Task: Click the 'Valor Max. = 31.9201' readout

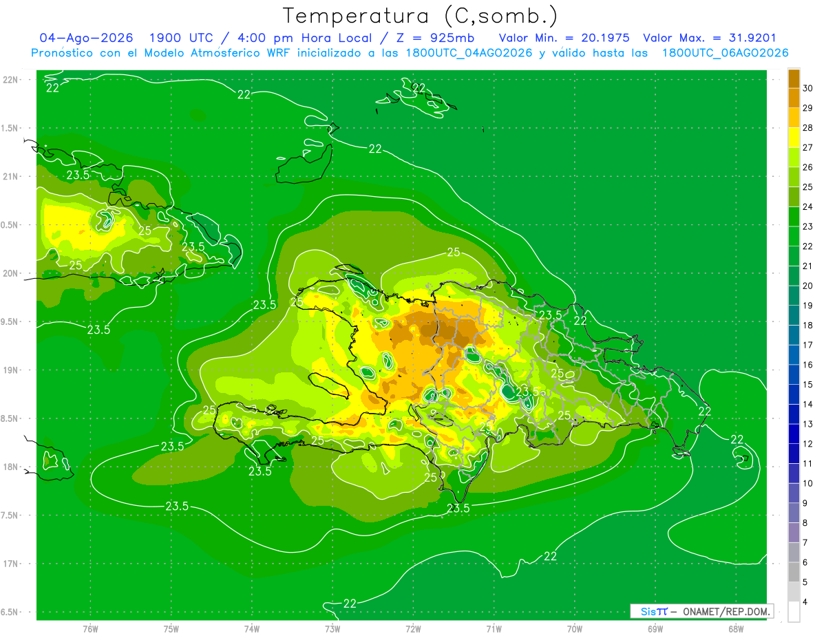Action: [x=710, y=38]
